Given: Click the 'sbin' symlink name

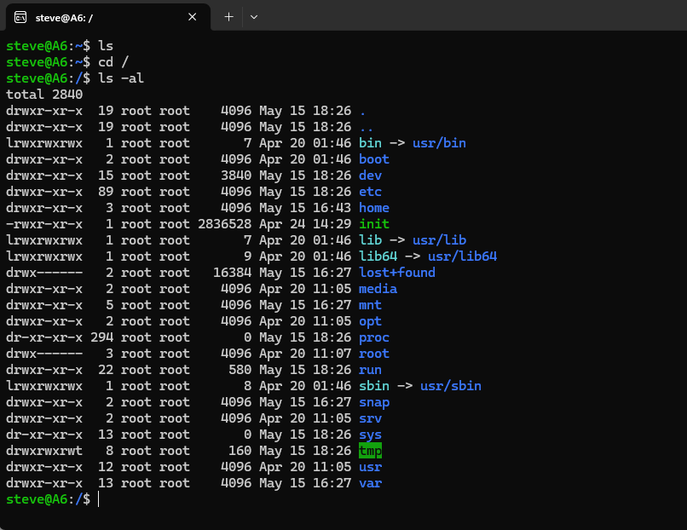Looking at the screenshot, I should [x=373, y=386].
